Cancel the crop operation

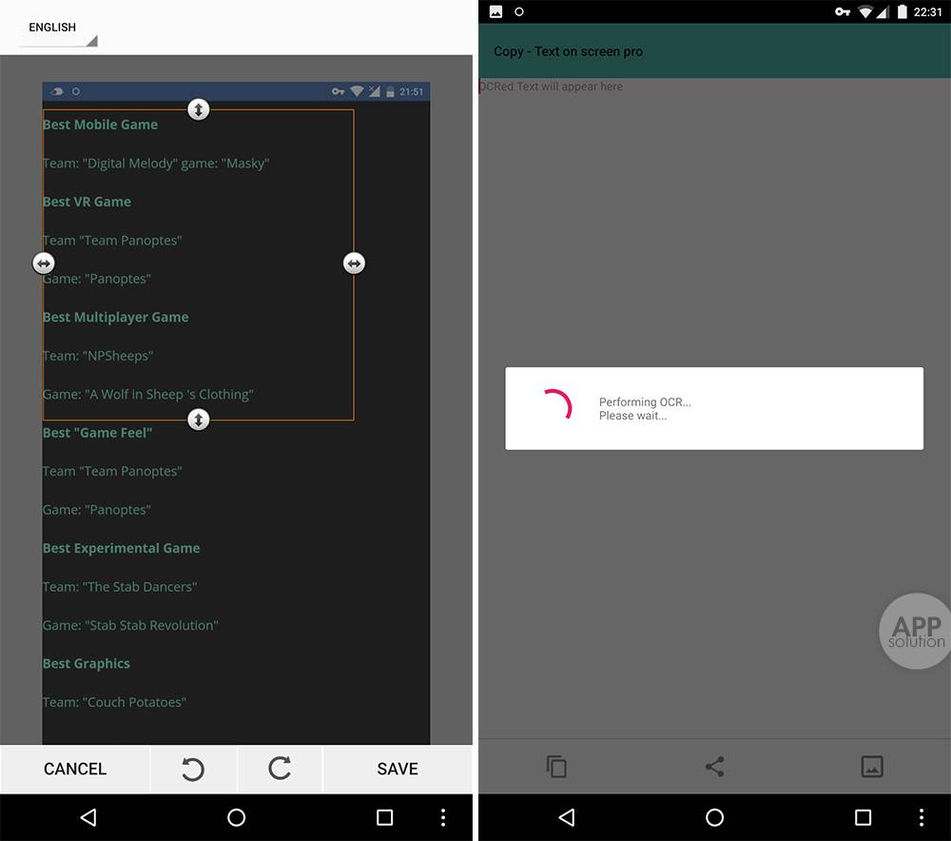coord(75,769)
